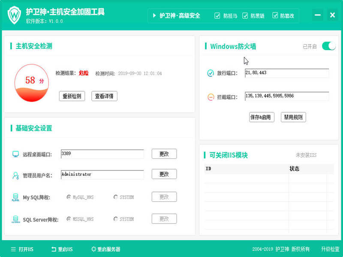The height and width of the screenshot is (257, 343).
Task: Click the monitor icon beside 远程桌面端口
Action: [15, 154]
